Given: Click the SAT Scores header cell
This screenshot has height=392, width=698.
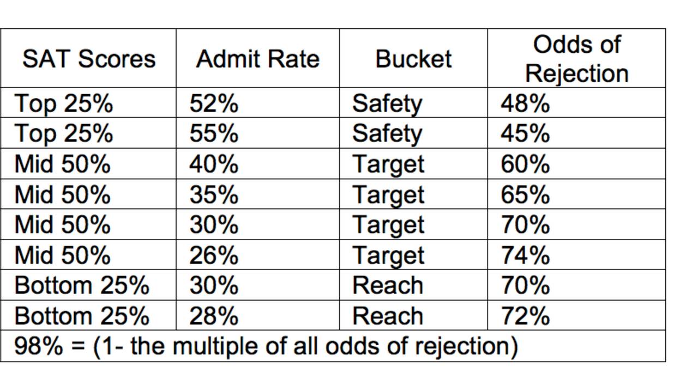Looking at the screenshot, I should pos(88,58).
